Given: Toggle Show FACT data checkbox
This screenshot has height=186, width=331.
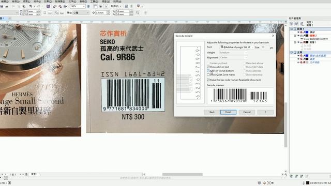Looking at the screenshot, I should click(244, 67).
